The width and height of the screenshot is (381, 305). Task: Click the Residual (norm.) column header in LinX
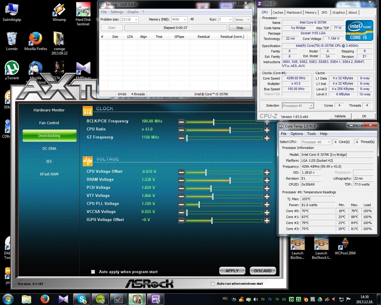click(232, 37)
